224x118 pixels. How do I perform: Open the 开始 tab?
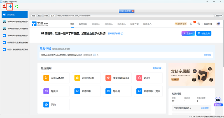point(72,24)
